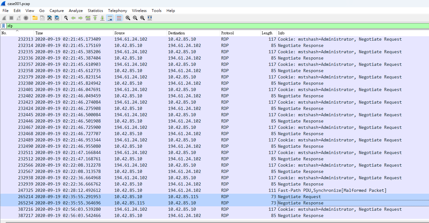Select packet 265214 Negotiate Request row
429x223 pixels.
coord(214,197)
